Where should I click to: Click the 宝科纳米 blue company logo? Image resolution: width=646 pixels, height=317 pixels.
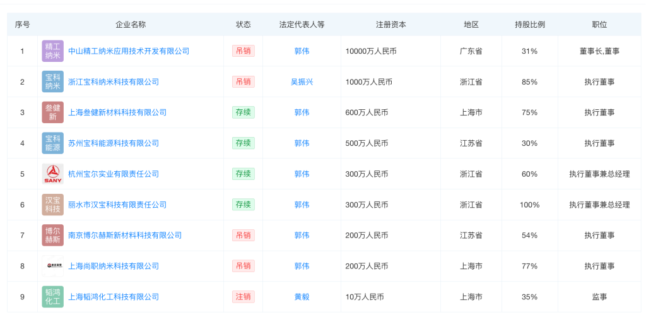coord(53,81)
